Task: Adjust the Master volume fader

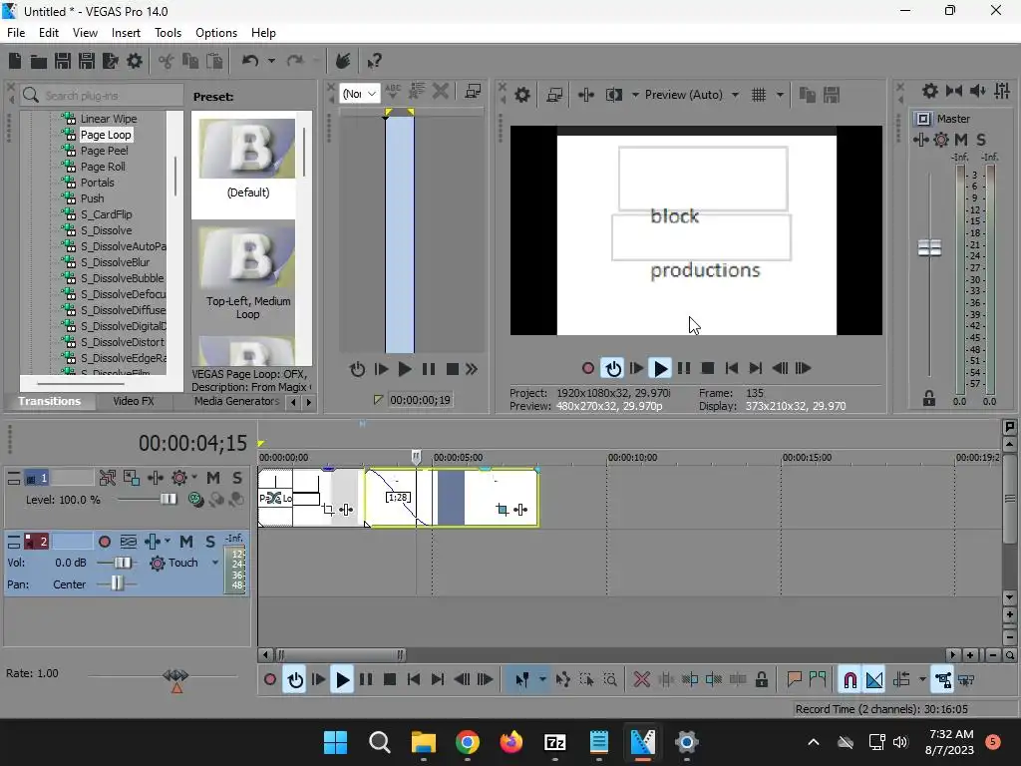Action: (x=929, y=247)
